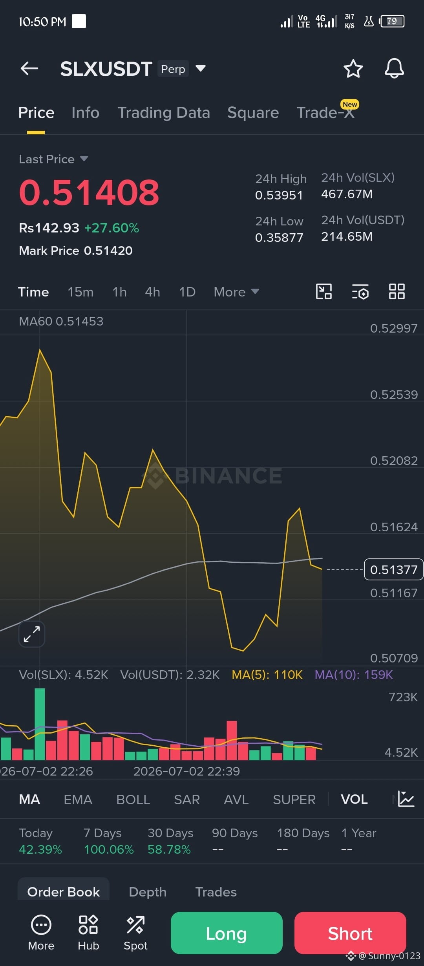Tap the Perp label badge
Viewport: 424px width, 966px height.
[x=173, y=69]
